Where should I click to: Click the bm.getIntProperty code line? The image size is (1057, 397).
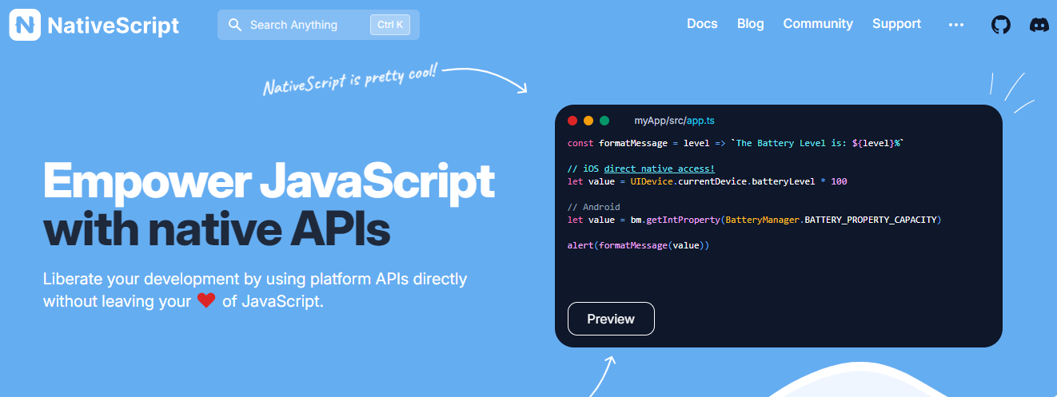754,220
